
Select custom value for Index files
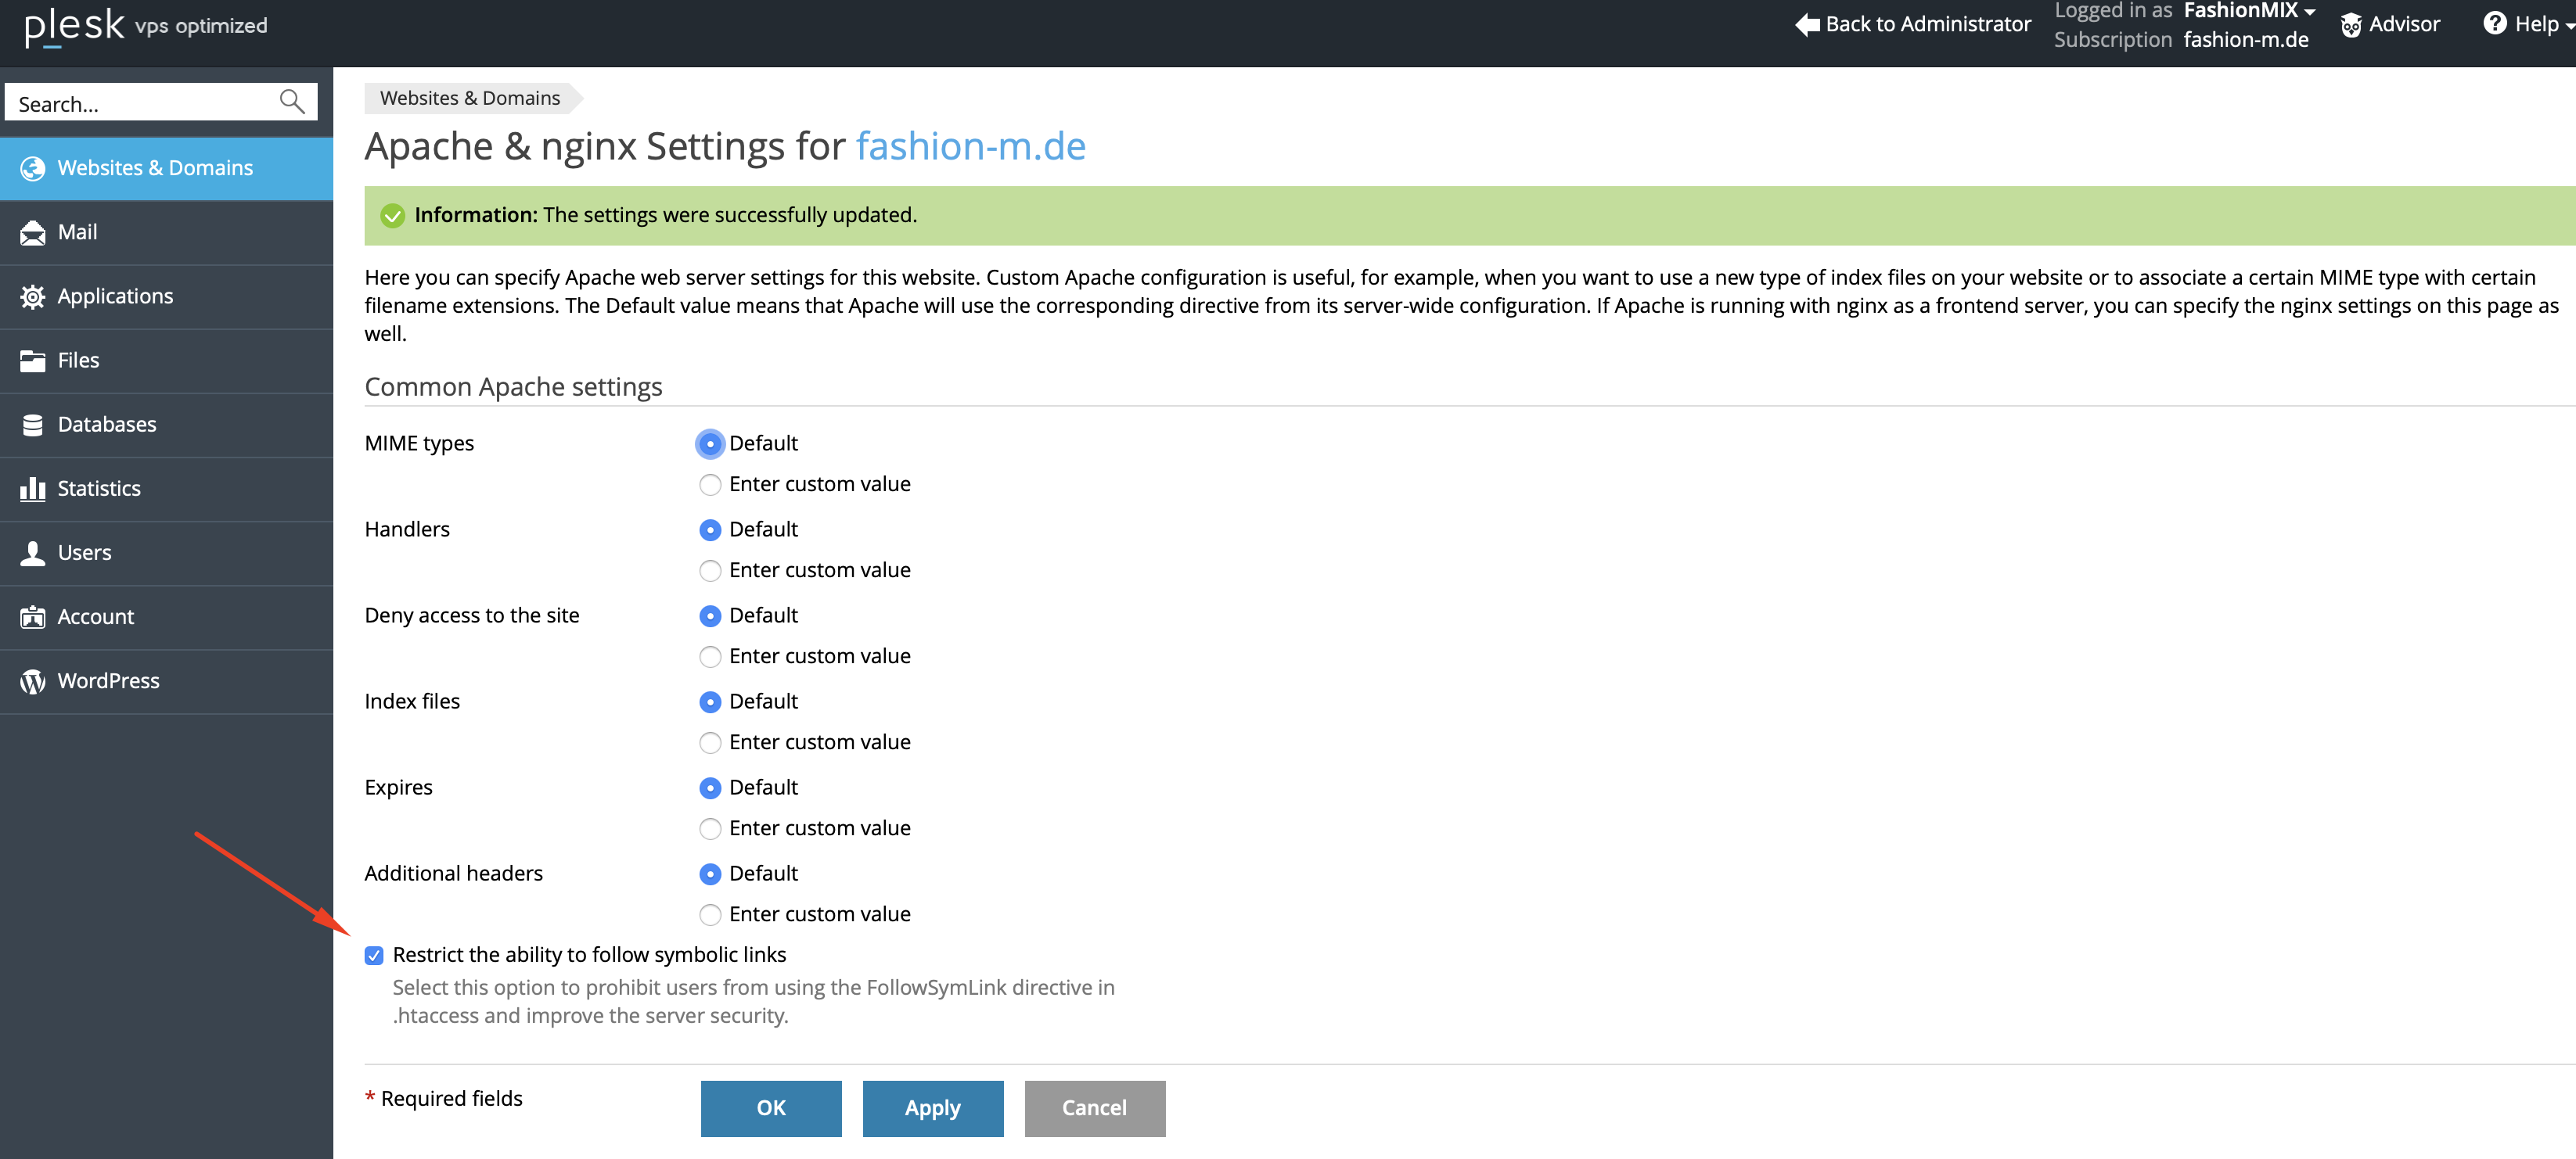click(x=710, y=742)
